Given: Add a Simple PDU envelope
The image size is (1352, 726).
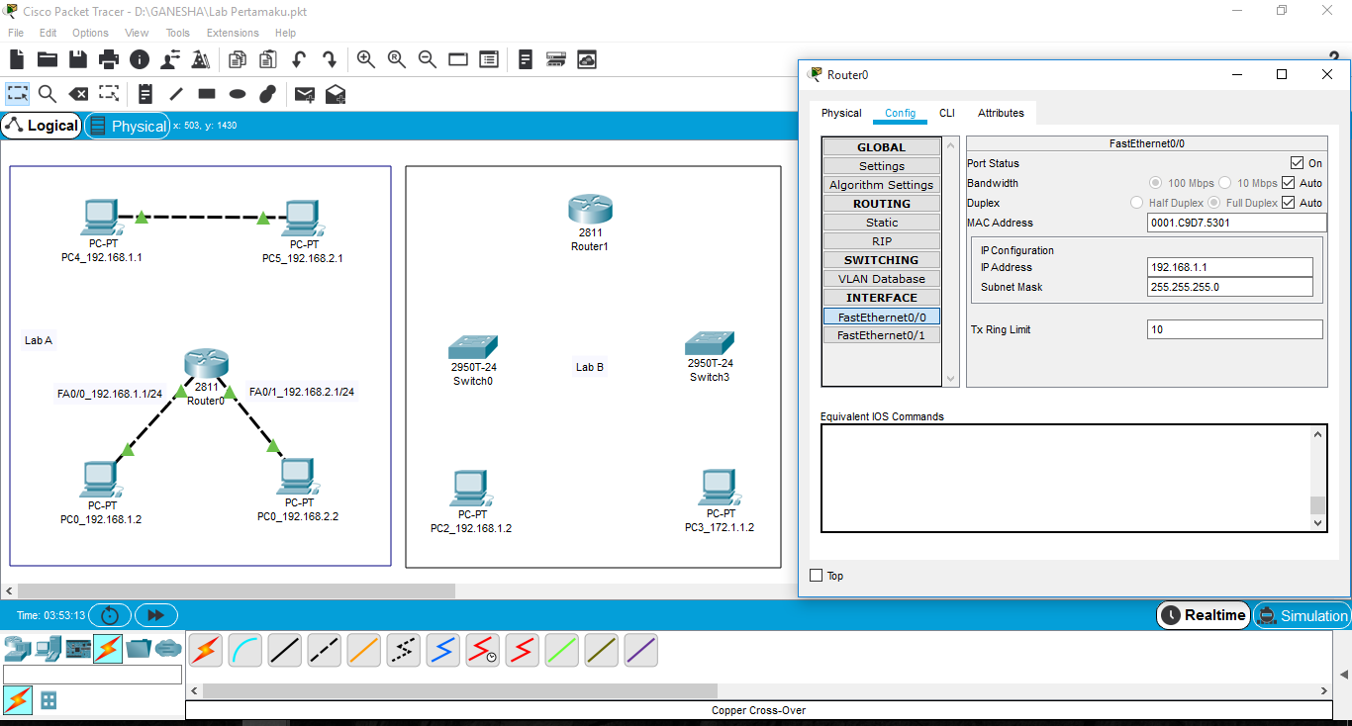Looking at the screenshot, I should click(x=305, y=94).
